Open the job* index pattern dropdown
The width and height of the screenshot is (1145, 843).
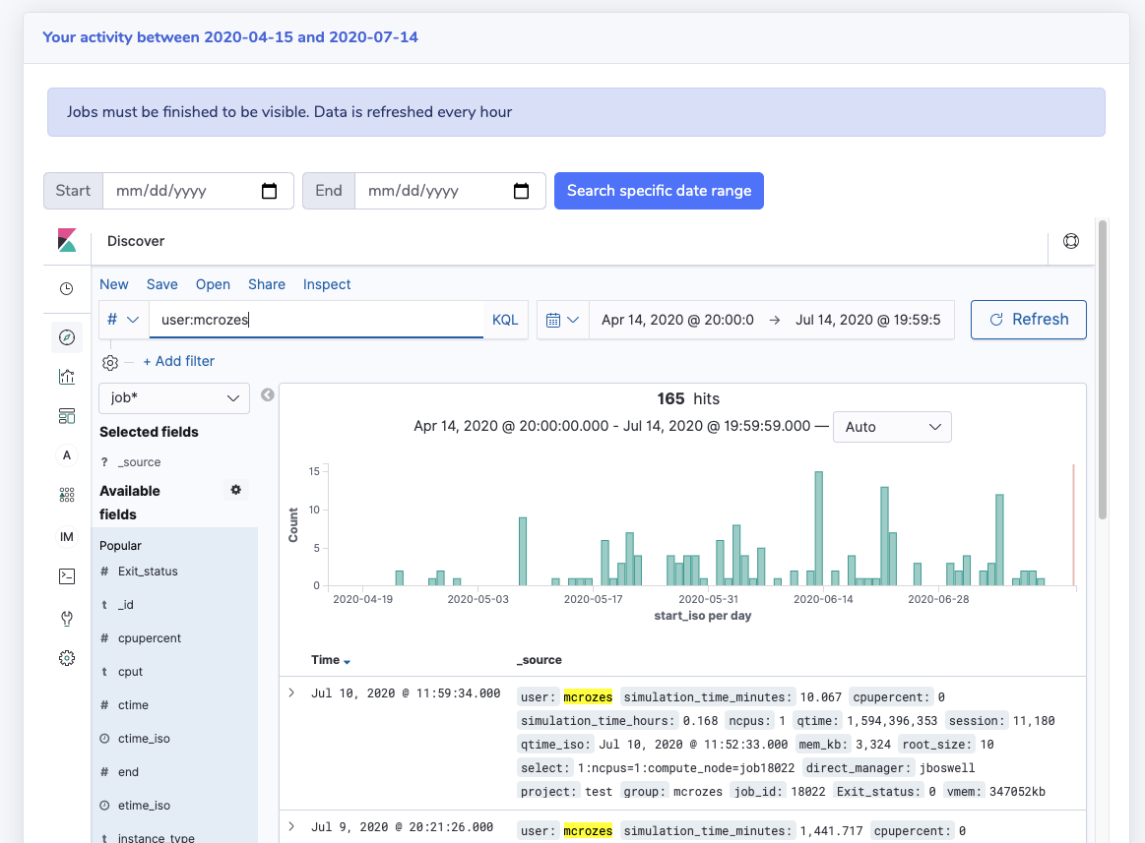(x=174, y=398)
